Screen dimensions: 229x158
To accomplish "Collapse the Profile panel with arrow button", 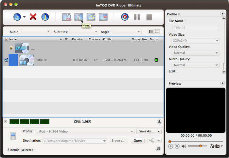I will click(x=222, y=13).
